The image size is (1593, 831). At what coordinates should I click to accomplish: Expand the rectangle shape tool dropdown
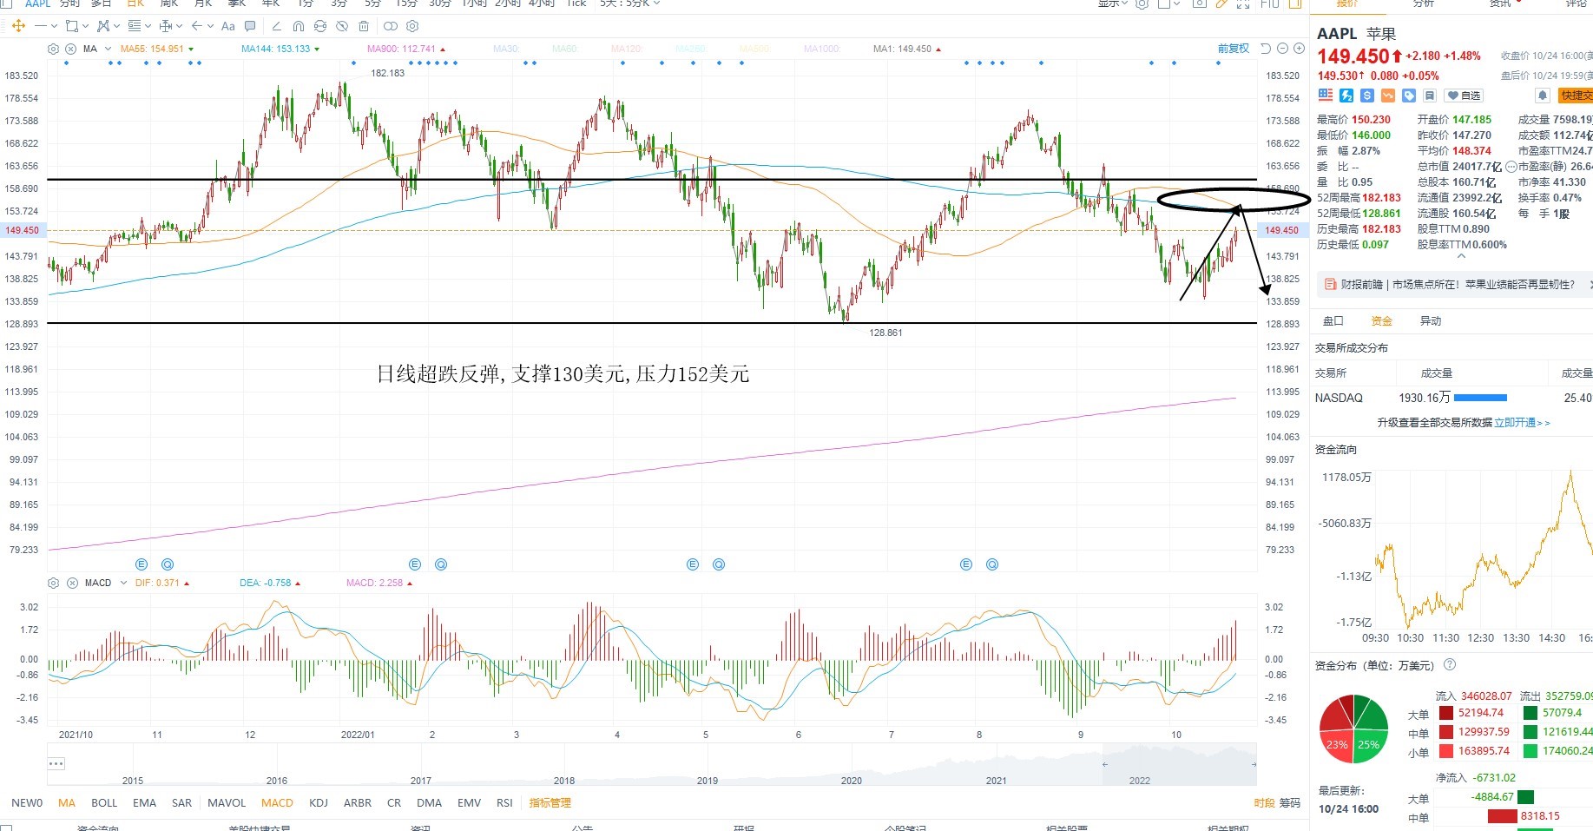coord(85,26)
